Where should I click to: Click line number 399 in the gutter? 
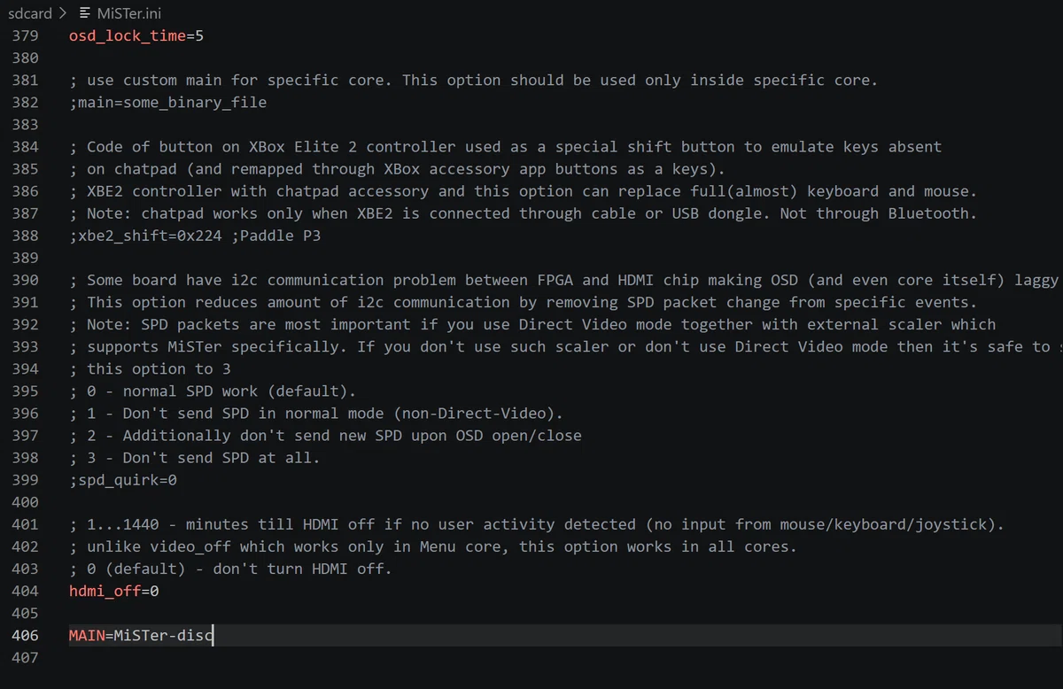[25, 480]
